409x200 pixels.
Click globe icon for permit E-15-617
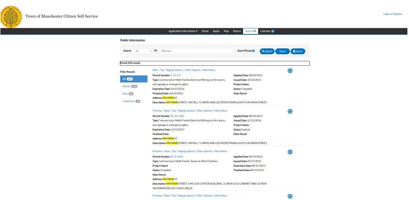tap(290, 71)
